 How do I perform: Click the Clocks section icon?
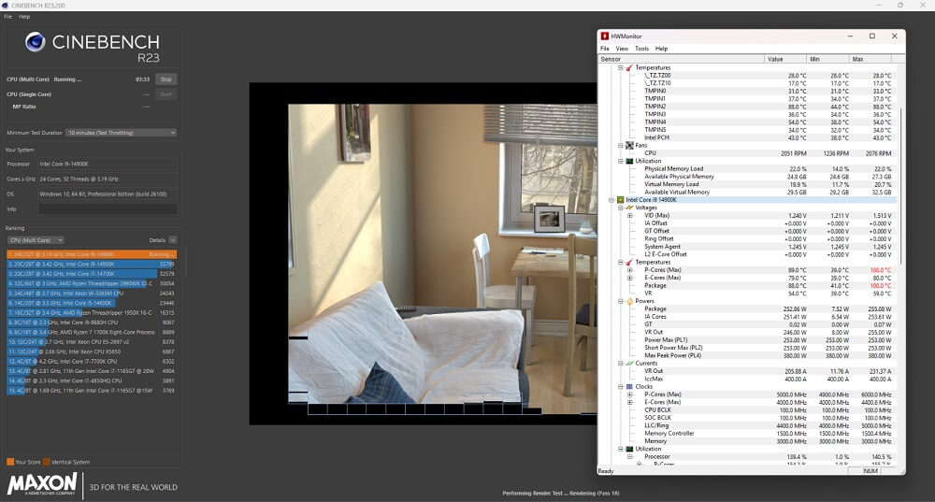(x=629, y=386)
